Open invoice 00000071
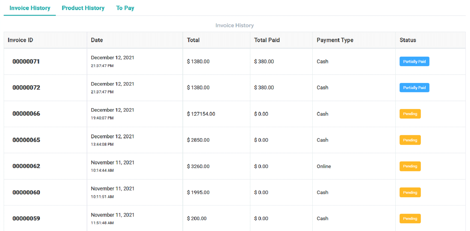Image resolution: width=470 pixels, height=231 pixels. (26, 62)
